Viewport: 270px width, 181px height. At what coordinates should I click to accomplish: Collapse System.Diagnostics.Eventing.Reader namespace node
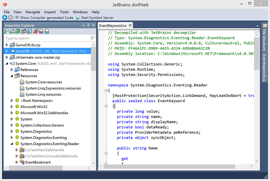pos(12,144)
